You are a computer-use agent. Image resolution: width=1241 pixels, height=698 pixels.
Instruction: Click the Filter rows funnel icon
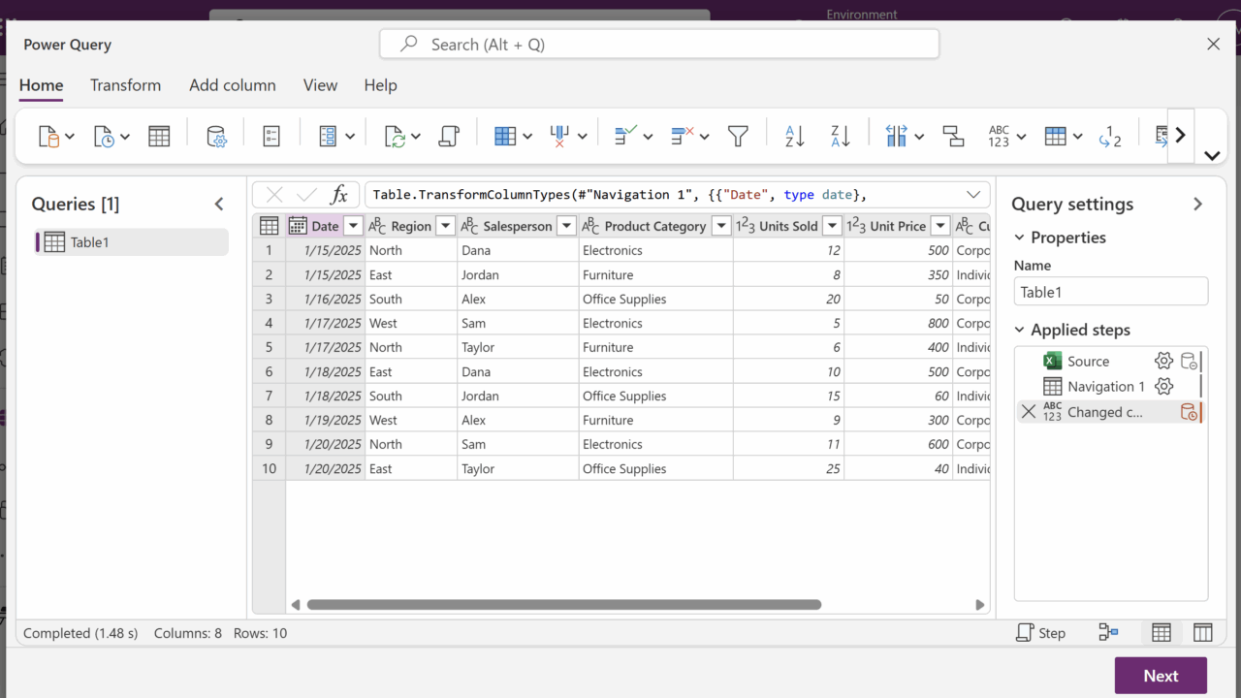pos(738,137)
